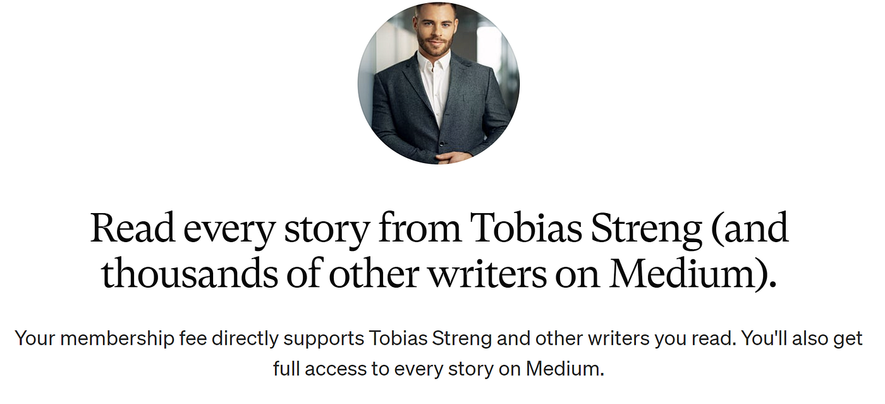
Task: Open Tobias Streng's circular profile photo
Action: point(439,83)
